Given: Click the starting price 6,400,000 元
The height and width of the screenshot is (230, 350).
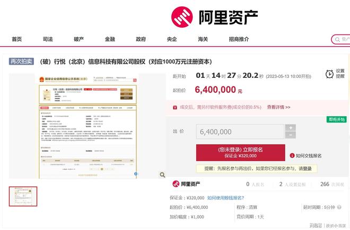Looking at the screenshot, I should 218,90.
